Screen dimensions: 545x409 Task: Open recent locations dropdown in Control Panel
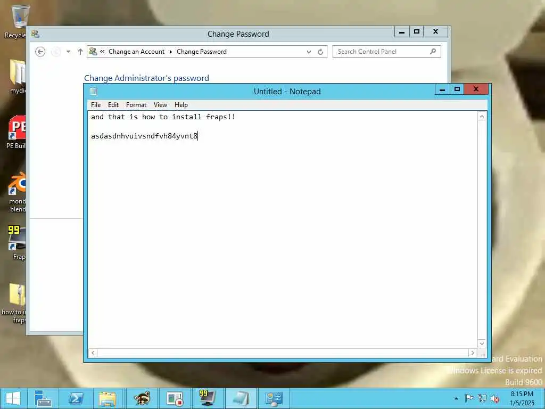point(69,52)
